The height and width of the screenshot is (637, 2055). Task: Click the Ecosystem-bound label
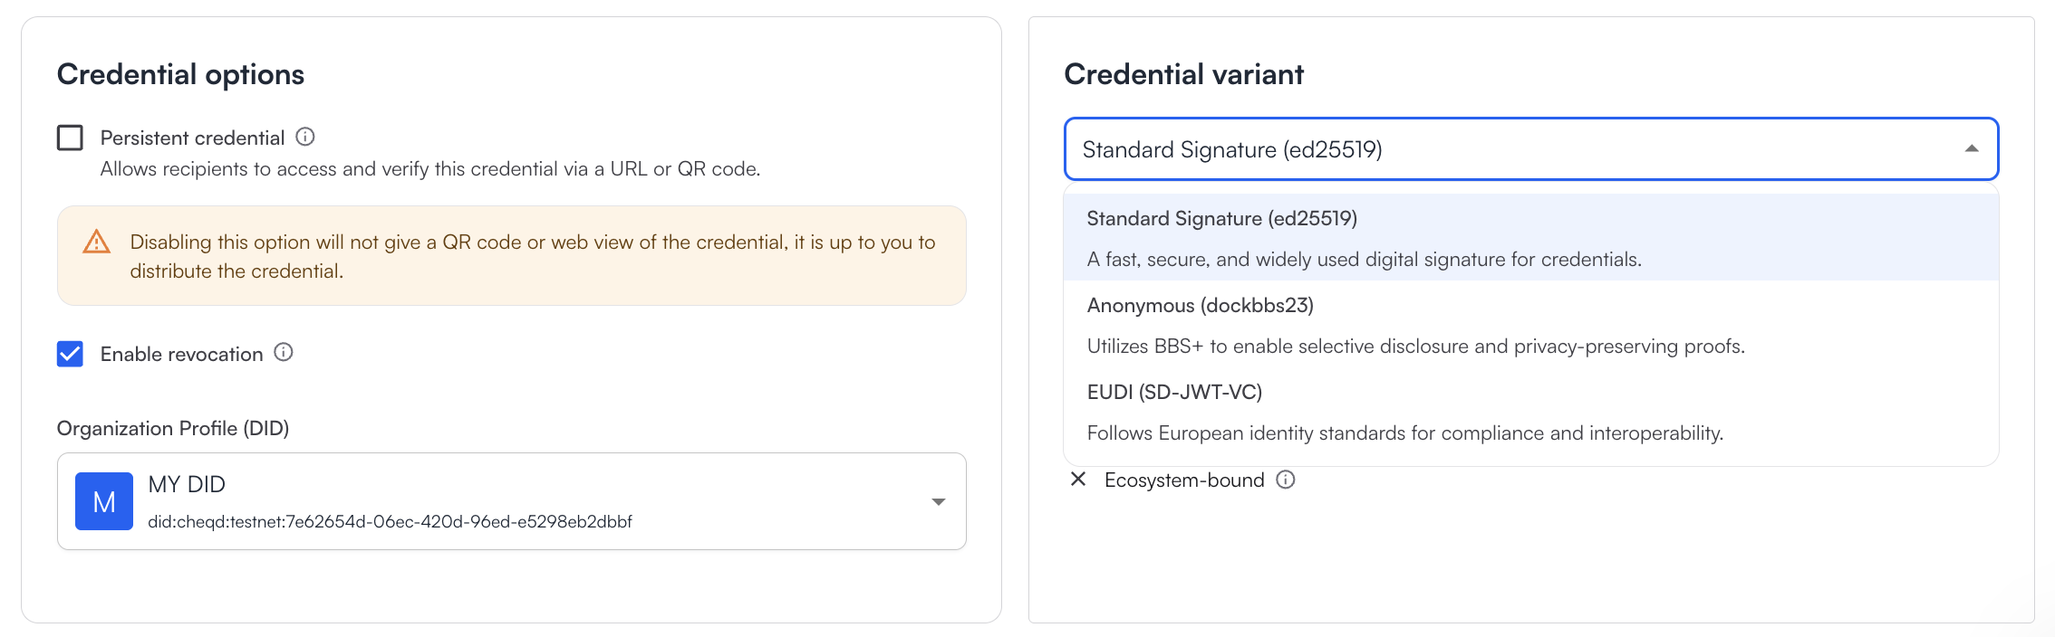1183,480
